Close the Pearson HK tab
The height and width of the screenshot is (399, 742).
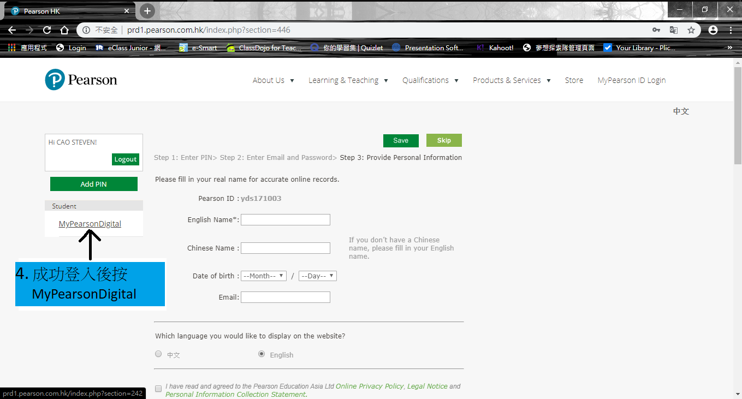127,11
